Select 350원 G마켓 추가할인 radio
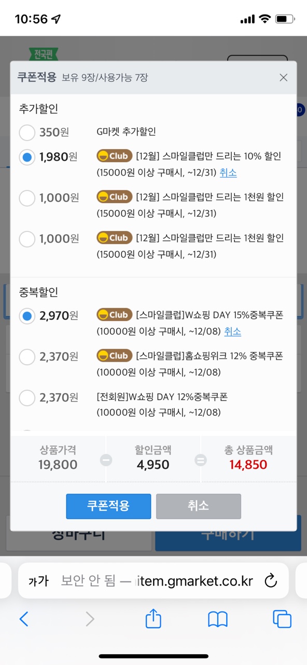 tap(27, 132)
